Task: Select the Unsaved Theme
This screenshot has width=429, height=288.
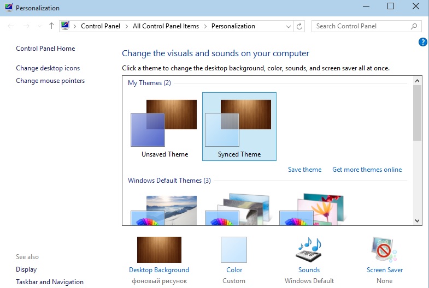Action: pyautogui.click(x=164, y=127)
